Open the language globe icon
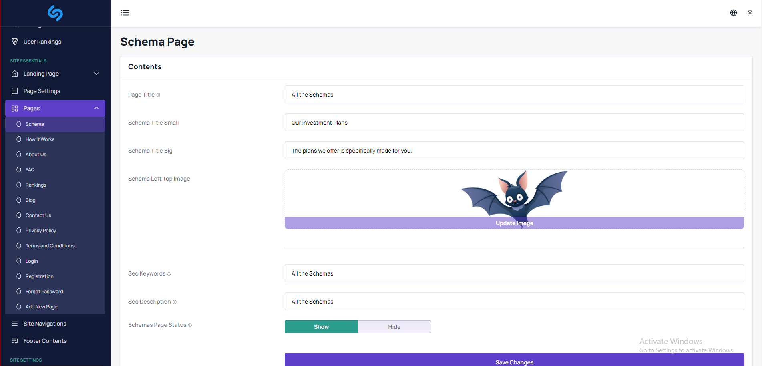The image size is (762, 366). point(733,13)
